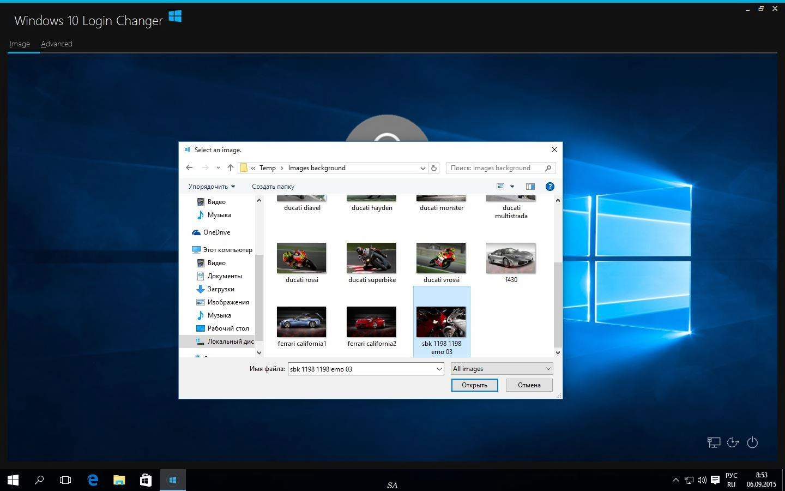Select ferrari california1 thumbnail
785x491 pixels.
pyautogui.click(x=301, y=322)
